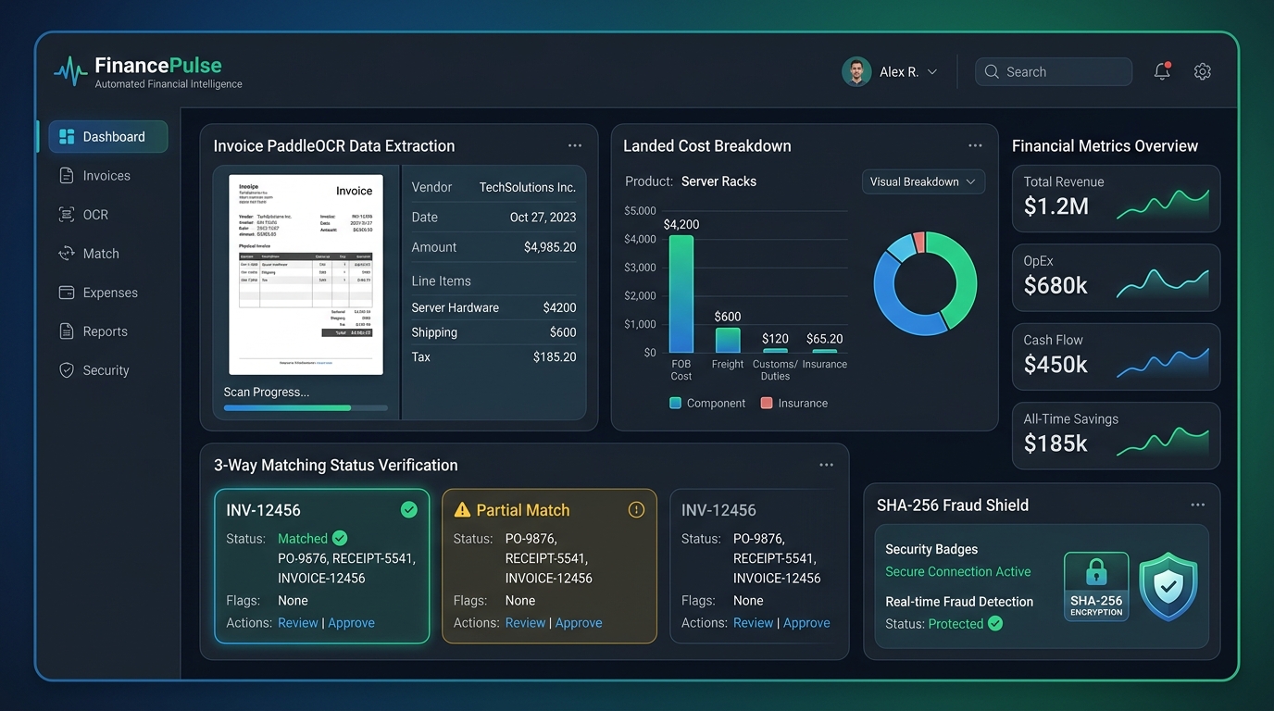Go to Invoices in the sidebar
Screen dimensions: 1274x711
[x=108, y=176]
